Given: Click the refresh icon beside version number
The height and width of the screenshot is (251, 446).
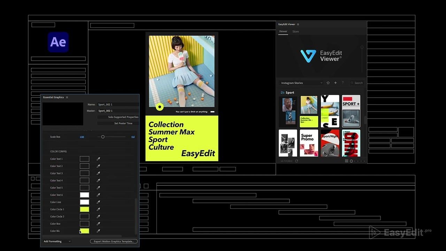Looking at the screenshot, I should point(297,161).
